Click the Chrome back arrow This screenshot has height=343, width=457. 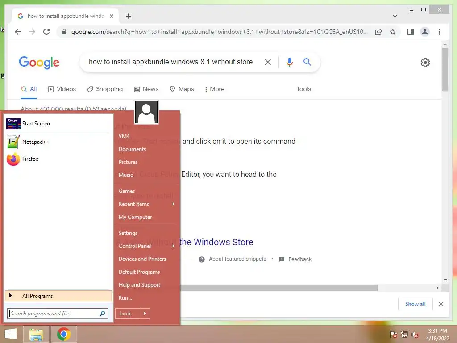pyautogui.click(x=18, y=32)
